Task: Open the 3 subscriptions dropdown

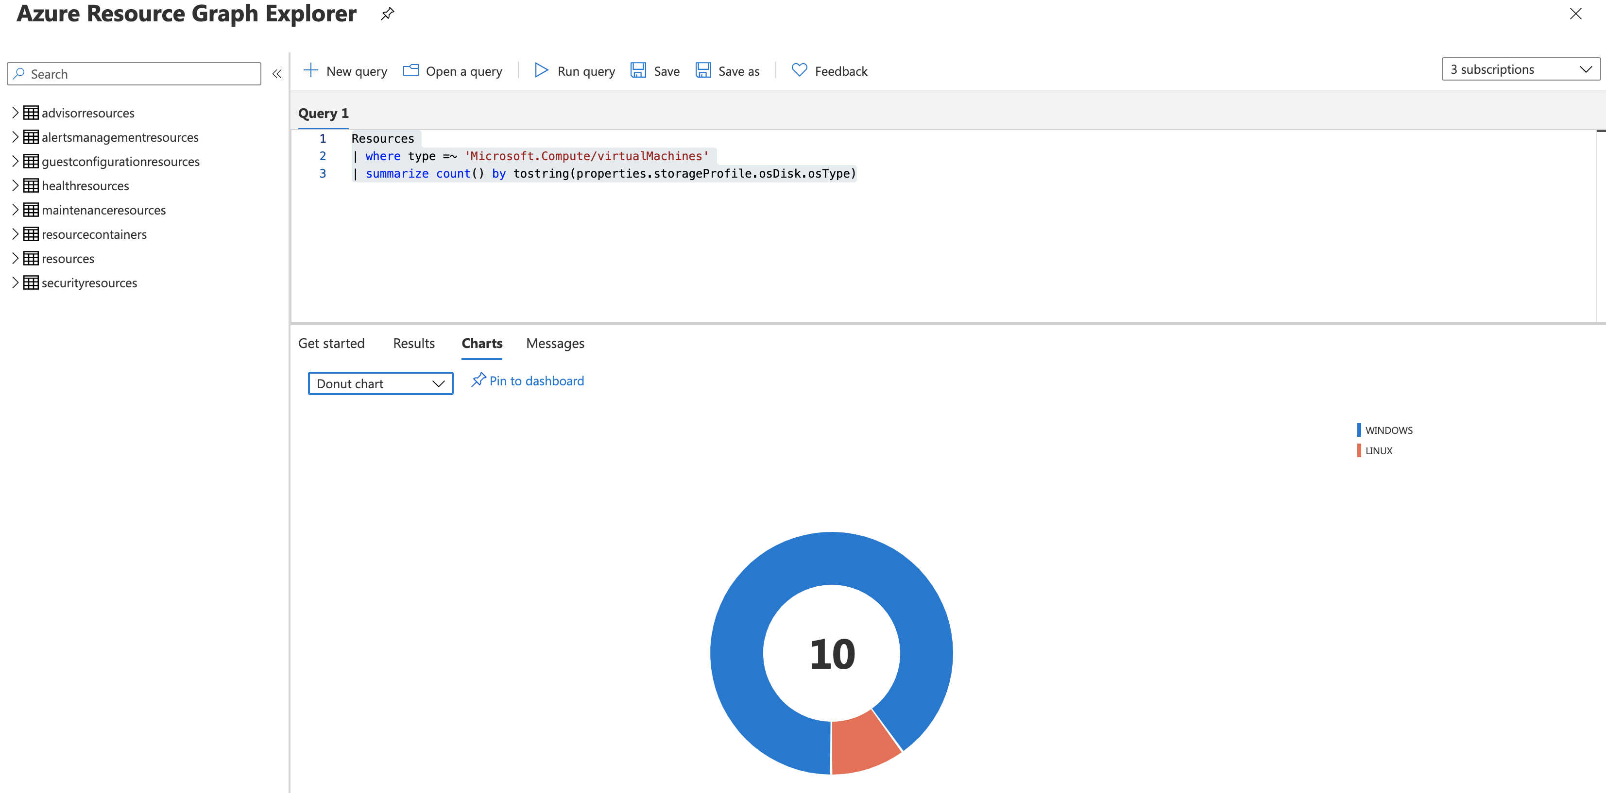Action: [1521, 69]
